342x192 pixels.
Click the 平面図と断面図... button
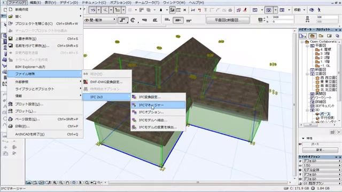coord(228,20)
